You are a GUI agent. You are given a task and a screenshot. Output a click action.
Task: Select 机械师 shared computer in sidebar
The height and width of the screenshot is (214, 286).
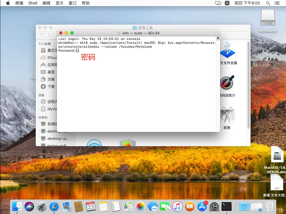[x=49, y=124]
